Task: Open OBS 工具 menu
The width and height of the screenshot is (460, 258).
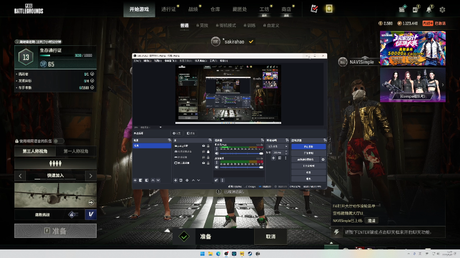Action: click(213, 61)
